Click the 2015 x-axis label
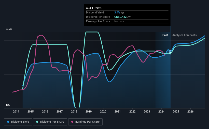This screenshot has height=129, width=209. tap(31, 111)
